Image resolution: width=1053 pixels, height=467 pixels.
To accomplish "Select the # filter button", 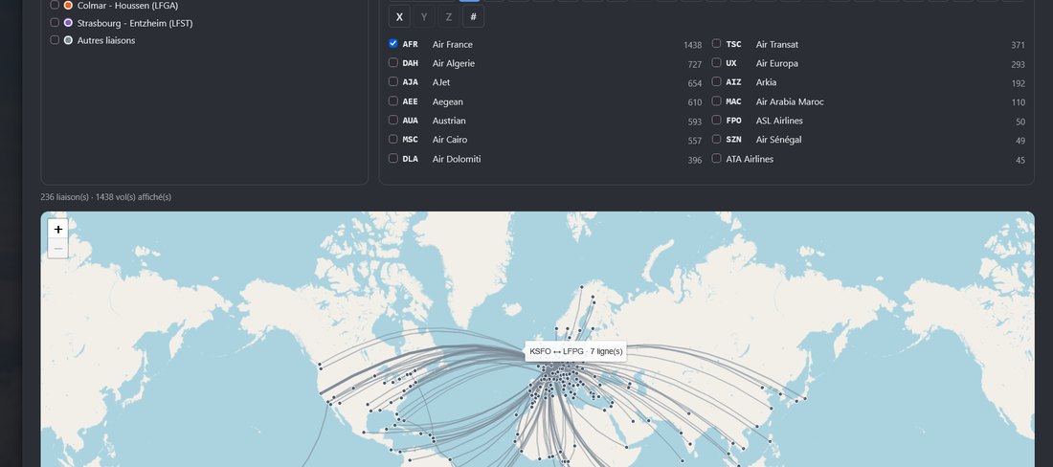I will point(474,17).
